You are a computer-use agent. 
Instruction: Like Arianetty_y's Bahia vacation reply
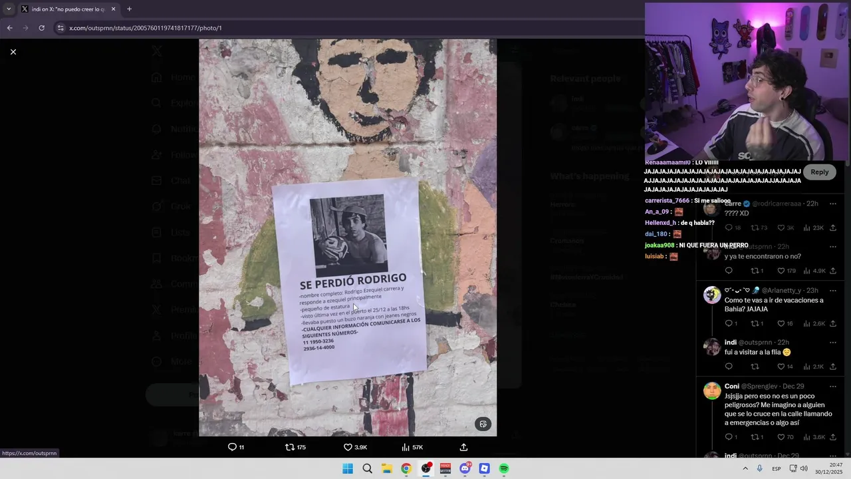click(x=785, y=323)
